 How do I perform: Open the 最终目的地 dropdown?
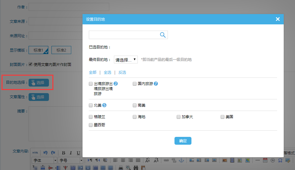coord(126,60)
